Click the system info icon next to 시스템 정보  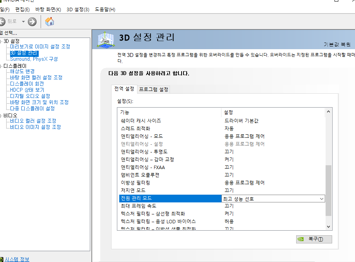tap(2, 260)
